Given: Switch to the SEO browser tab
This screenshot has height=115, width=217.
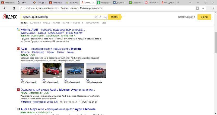Looking at the screenshot, I should (x=24, y=2).
